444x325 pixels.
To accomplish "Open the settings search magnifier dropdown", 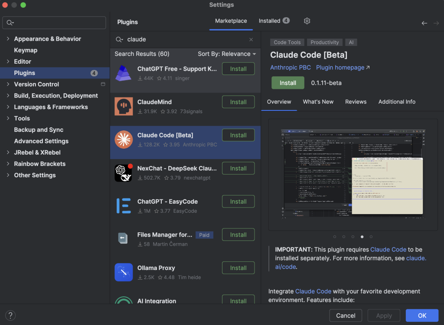I will tap(10, 23).
